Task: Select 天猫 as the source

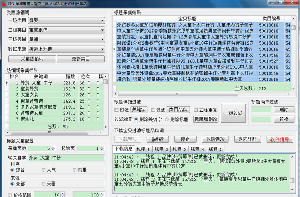Action: pyautogui.click(x=43, y=184)
